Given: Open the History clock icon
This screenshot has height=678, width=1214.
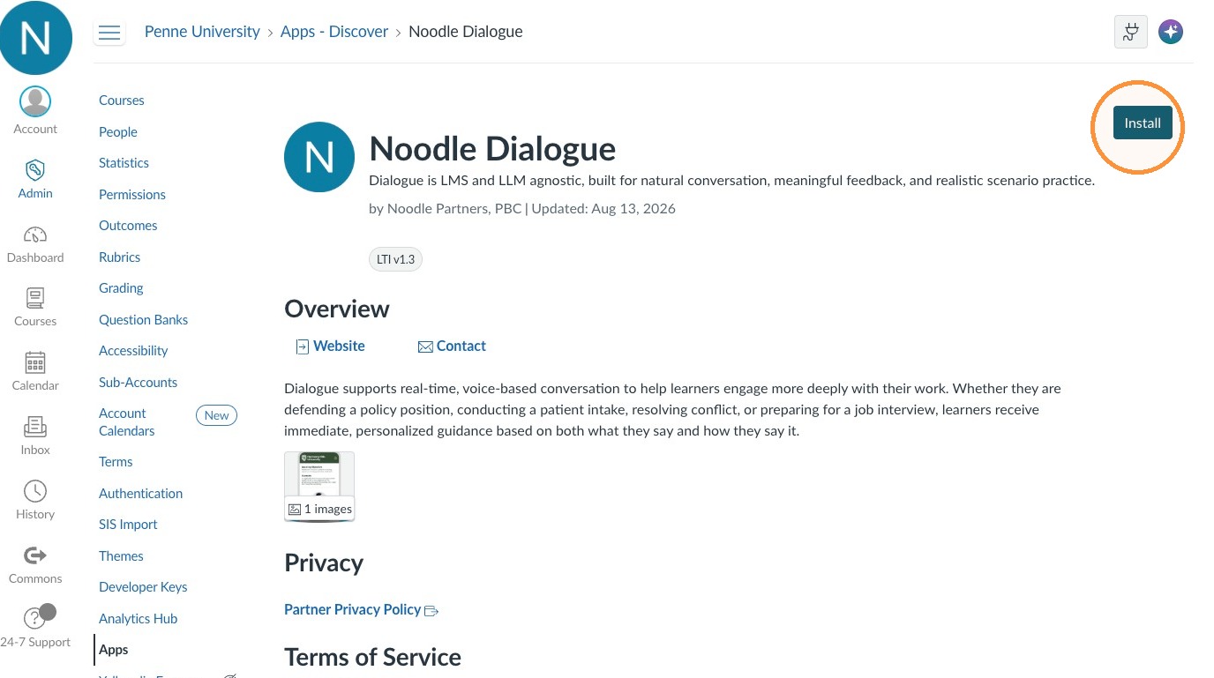Looking at the screenshot, I should click(x=35, y=491).
